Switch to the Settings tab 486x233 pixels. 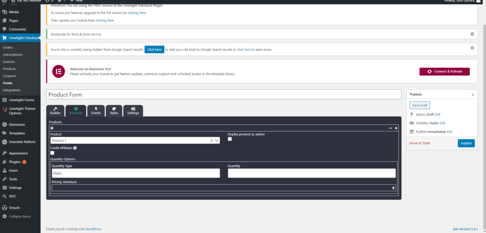(133, 111)
